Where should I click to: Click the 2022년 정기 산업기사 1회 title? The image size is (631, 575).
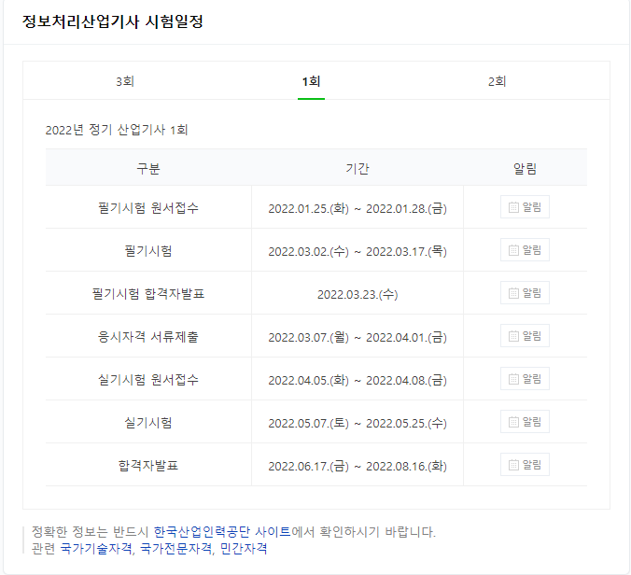tap(117, 130)
